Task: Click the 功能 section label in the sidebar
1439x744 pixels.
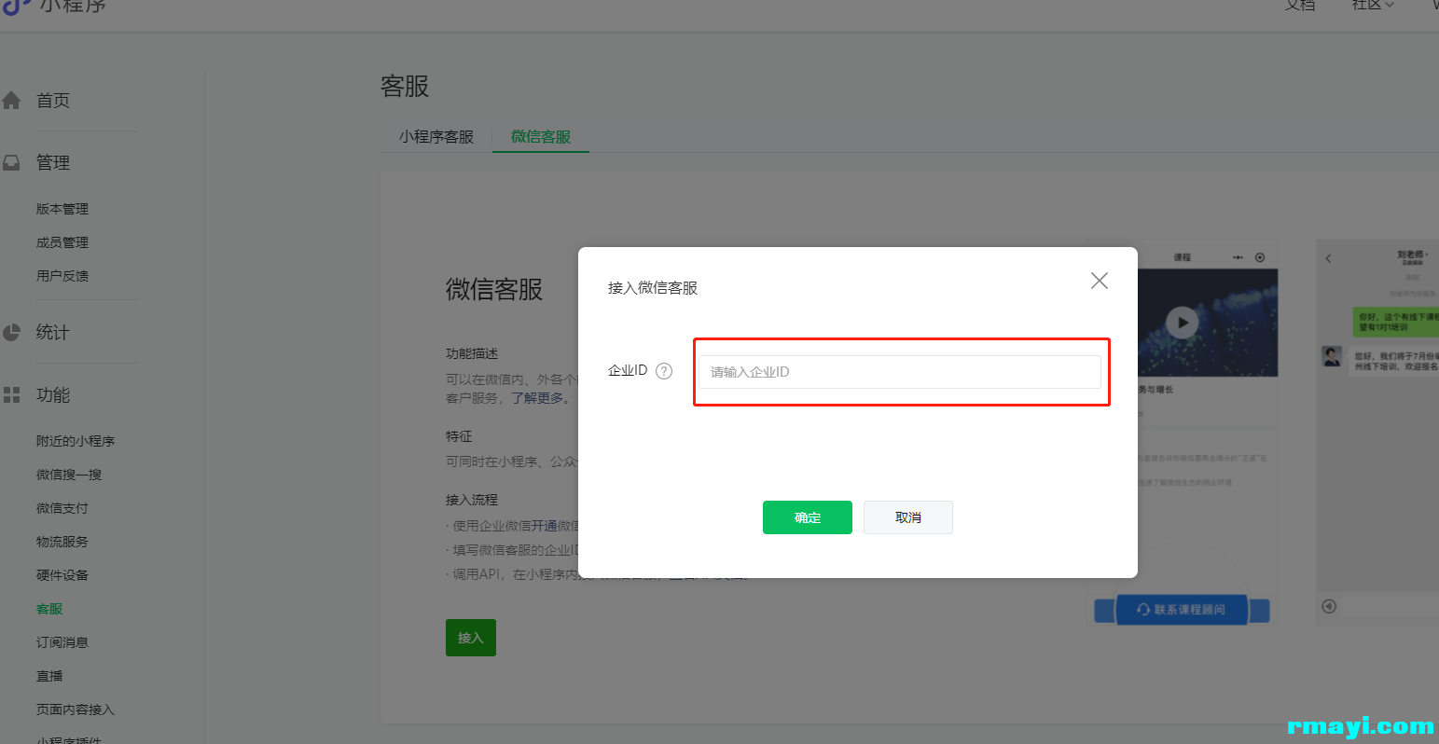Action: tap(53, 395)
